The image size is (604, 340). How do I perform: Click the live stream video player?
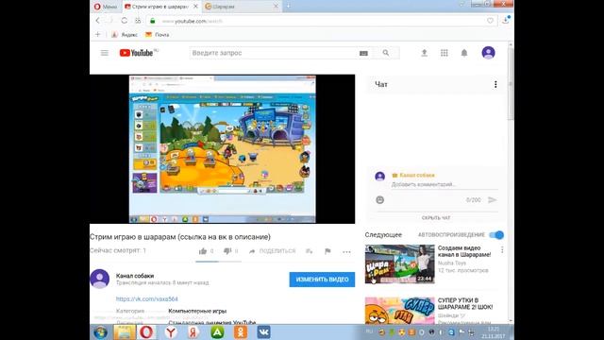tap(223, 149)
